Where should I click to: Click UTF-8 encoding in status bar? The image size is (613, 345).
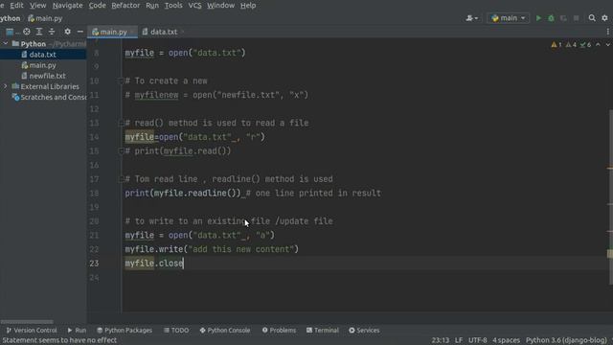[x=478, y=340]
